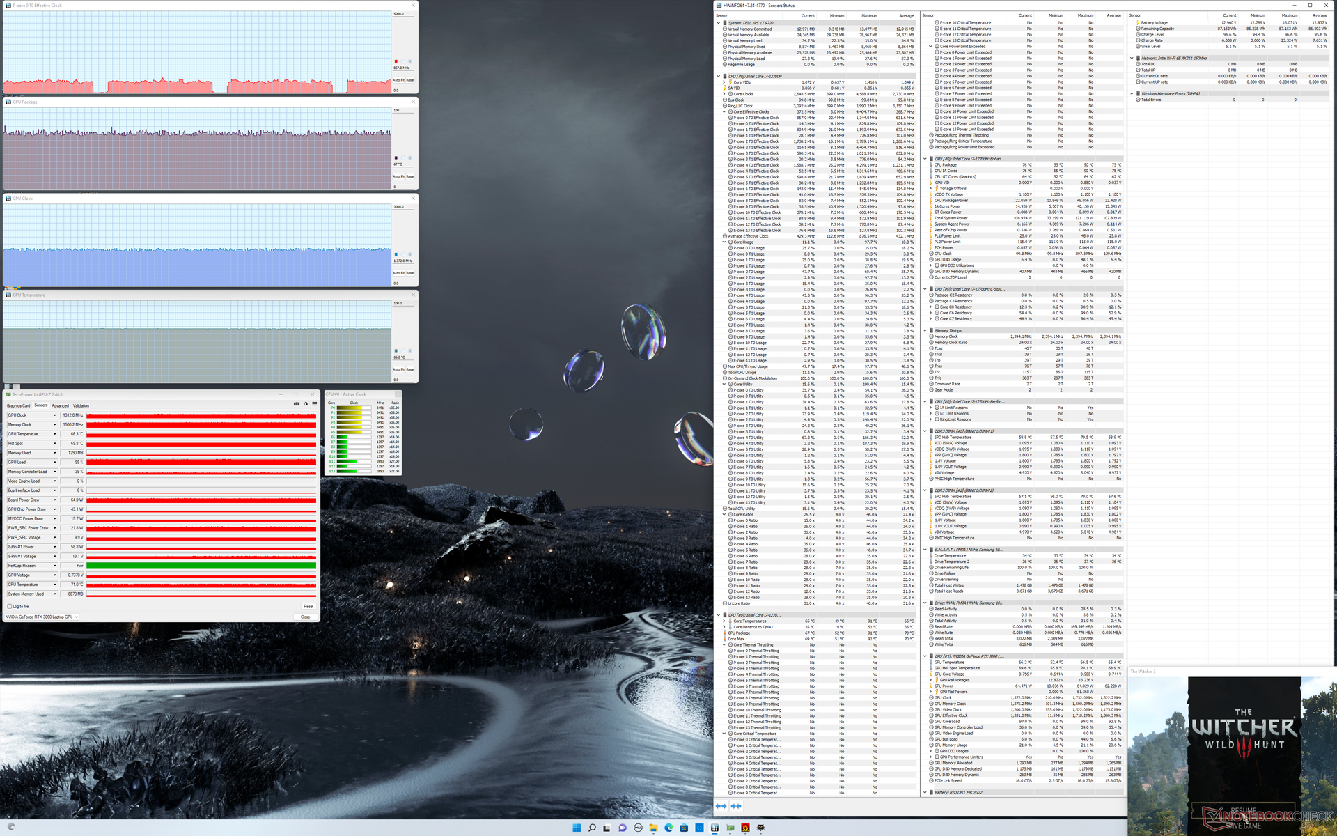Click Close button in GPU-Z
Image resolution: width=1337 pixels, height=836 pixels.
tap(305, 617)
